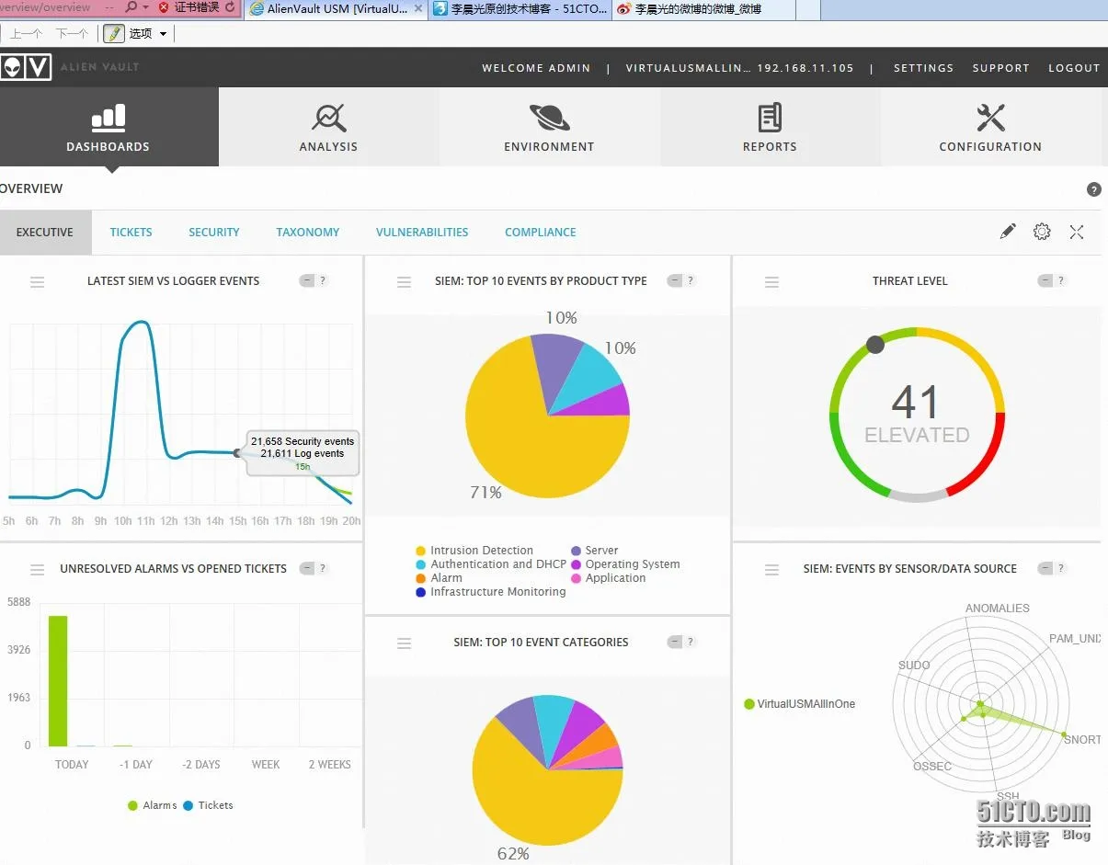The height and width of the screenshot is (865, 1108).
Task: Open the Reports document icon
Action: pyautogui.click(x=770, y=118)
